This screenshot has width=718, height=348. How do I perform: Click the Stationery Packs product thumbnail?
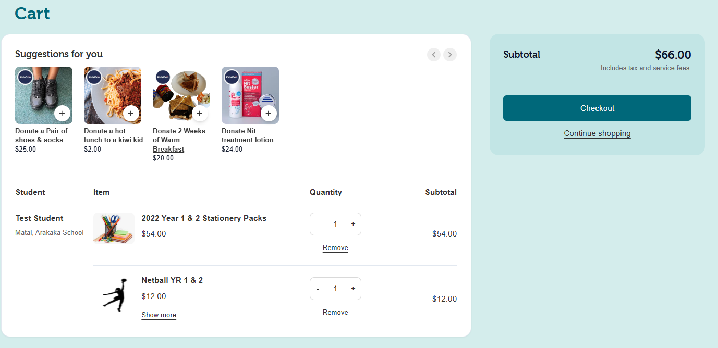[114, 228]
